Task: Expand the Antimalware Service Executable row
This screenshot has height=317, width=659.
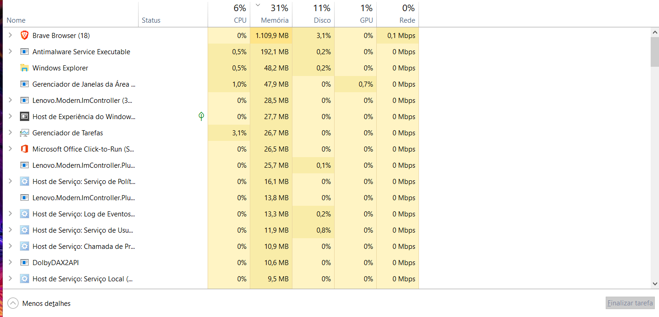Action: click(10, 51)
